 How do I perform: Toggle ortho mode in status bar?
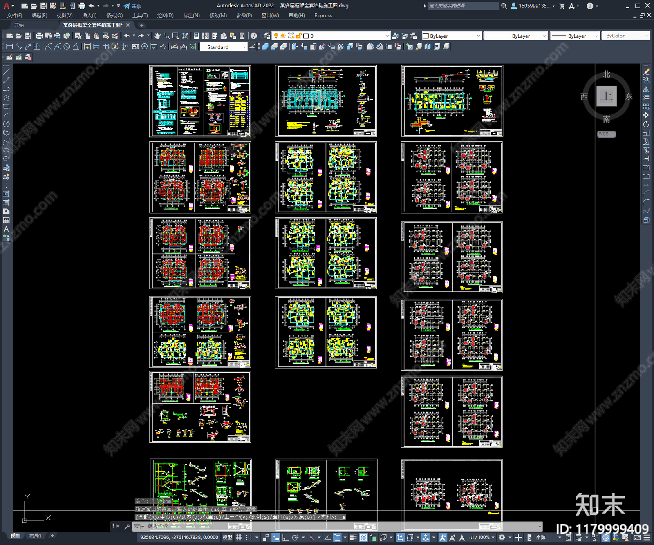pos(285,537)
